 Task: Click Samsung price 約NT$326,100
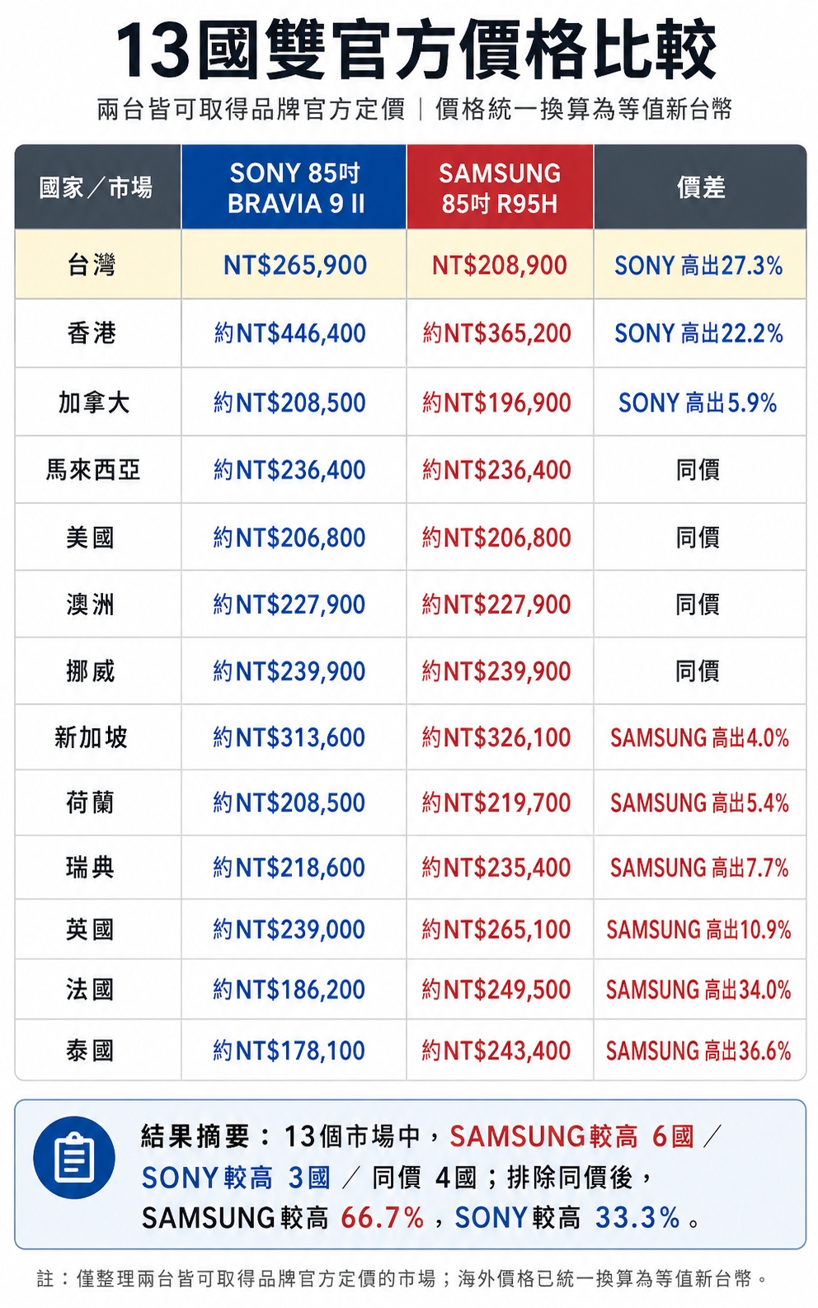click(497, 737)
